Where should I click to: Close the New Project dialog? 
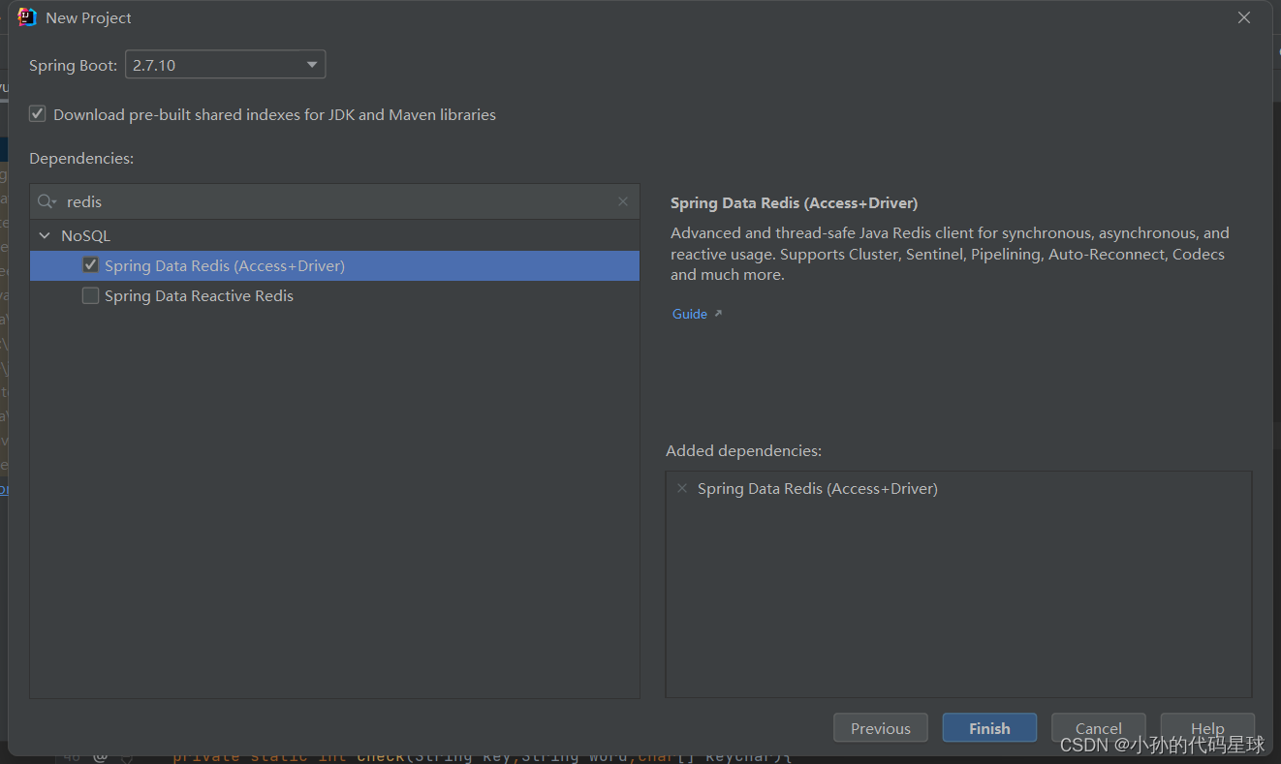[x=1243, y=16]
